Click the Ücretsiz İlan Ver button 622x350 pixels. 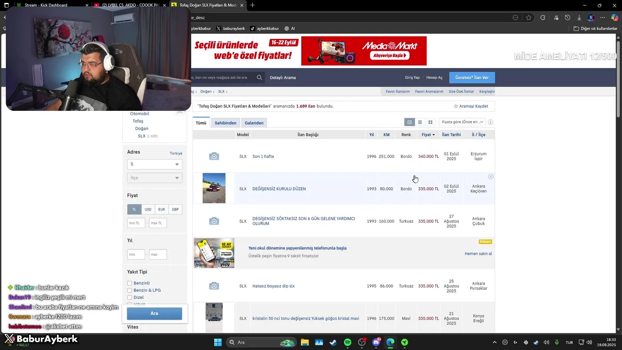tap(472, 78)
